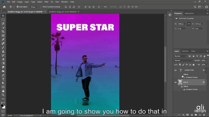209x117 pixels.
Task: Select the Hand tool
Action: click(3, 91)
